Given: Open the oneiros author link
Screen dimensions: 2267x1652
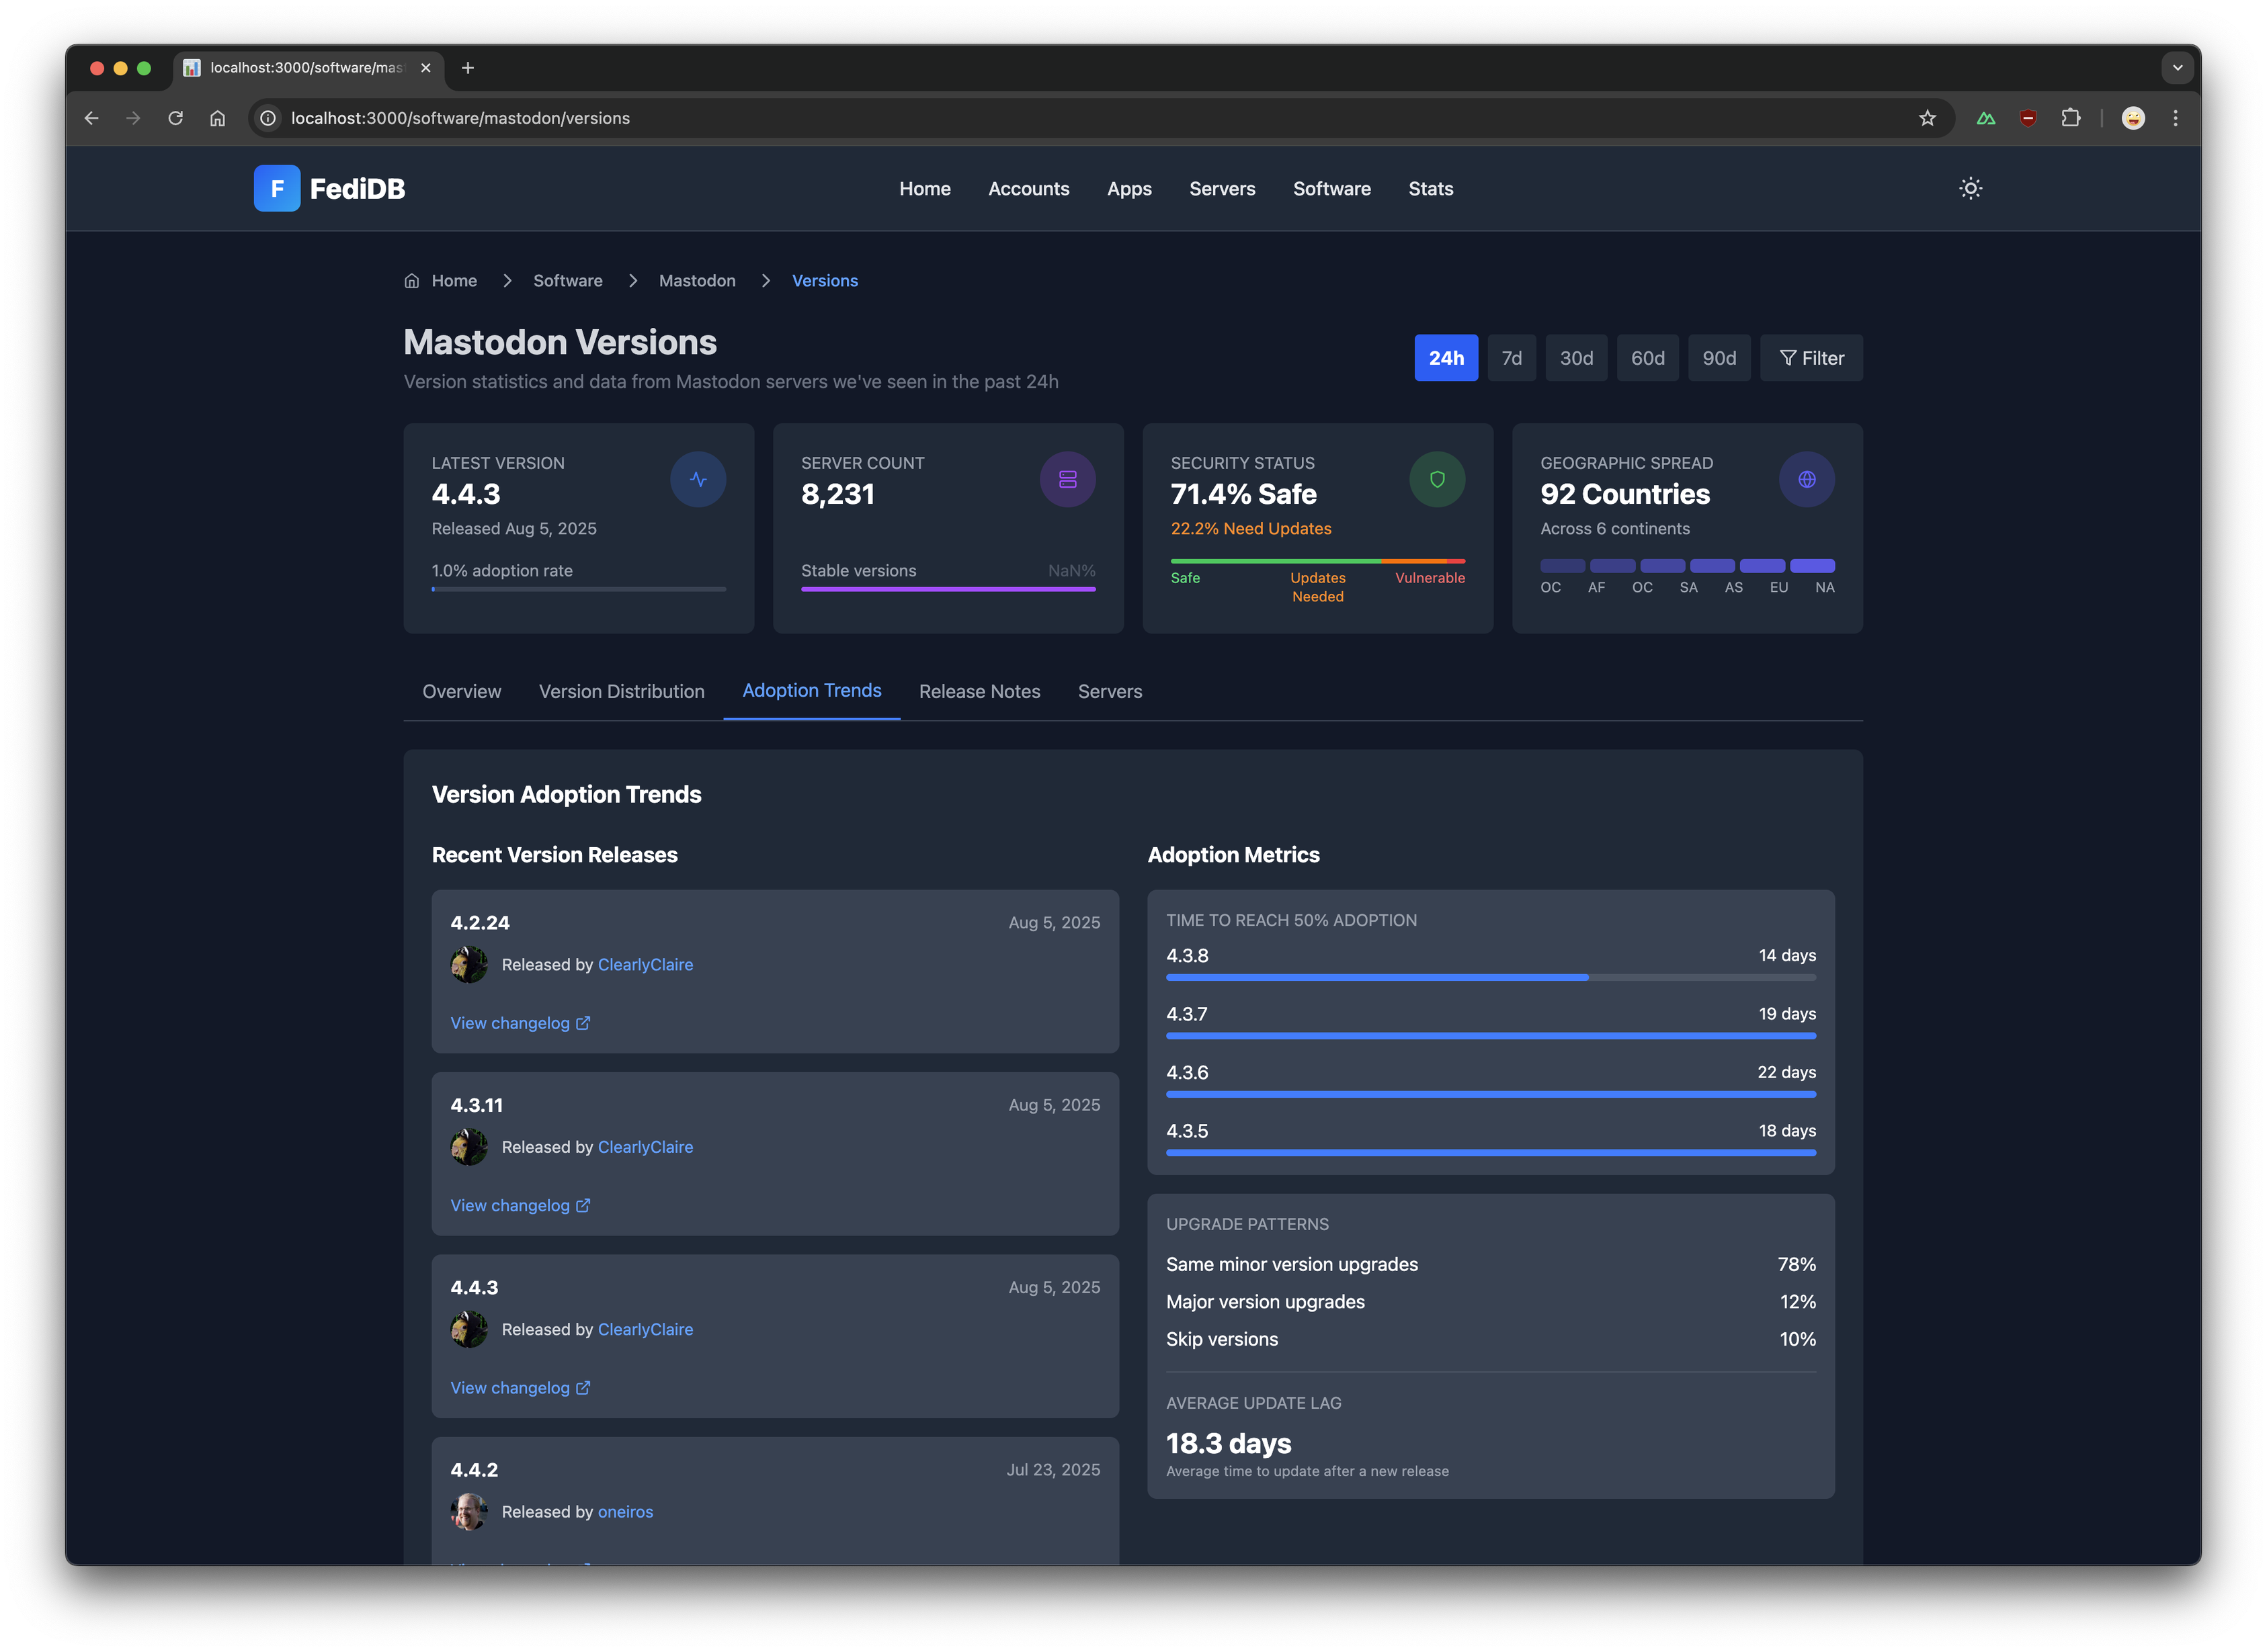Looking at the screenshot, I should 625,1511.
